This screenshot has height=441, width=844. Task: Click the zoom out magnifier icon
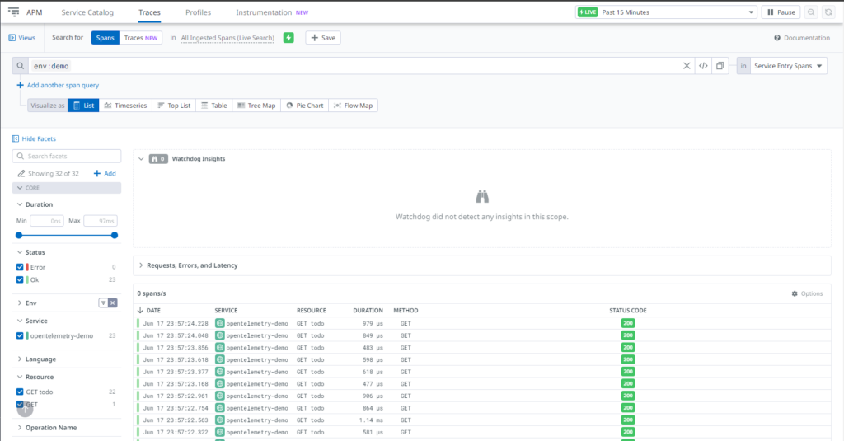coord(811,12)
